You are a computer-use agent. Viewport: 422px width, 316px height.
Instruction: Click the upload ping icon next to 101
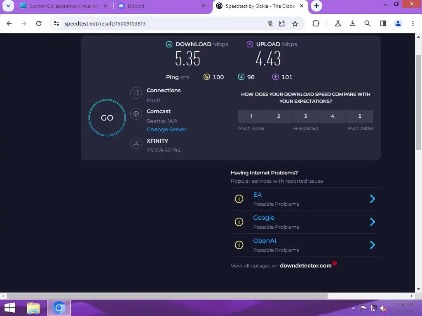click(275, 77)
